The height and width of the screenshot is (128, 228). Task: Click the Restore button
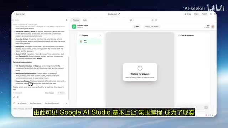tap(61, 93)
